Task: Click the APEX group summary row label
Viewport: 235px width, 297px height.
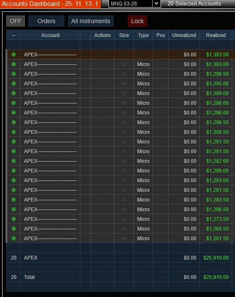Action: [31, 258]
